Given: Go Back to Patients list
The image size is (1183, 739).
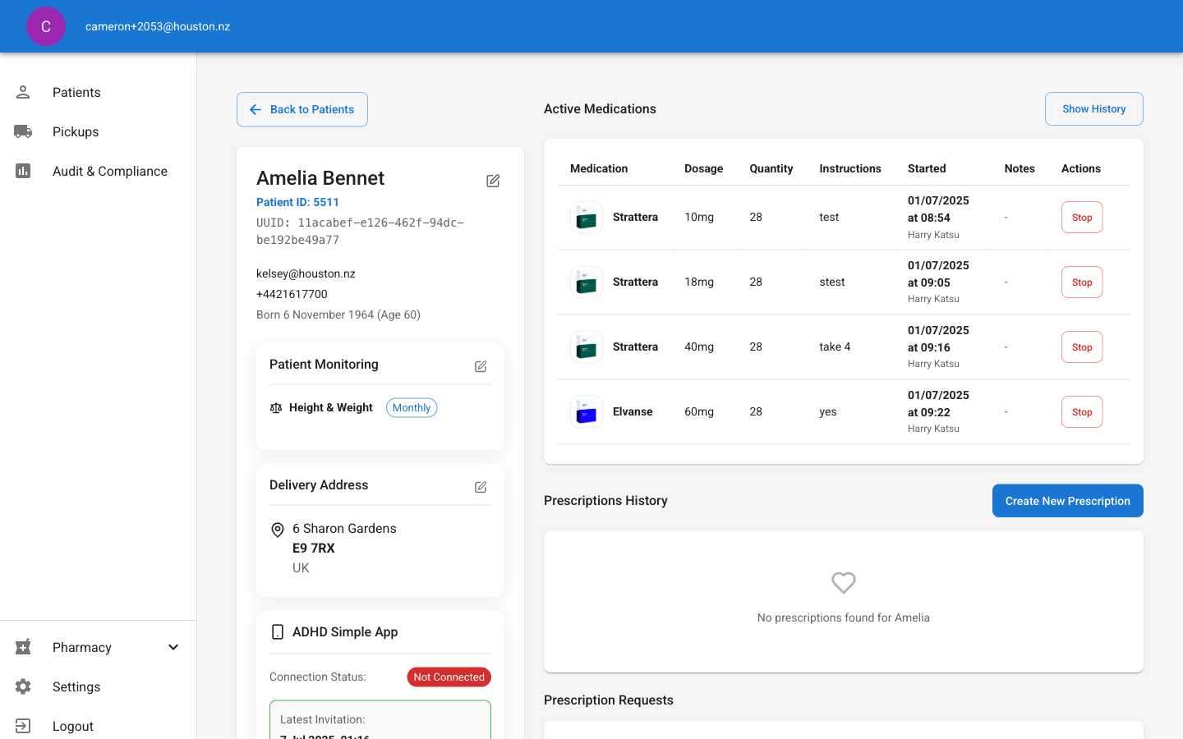Looking at the screenshot, I should [302, 109].
